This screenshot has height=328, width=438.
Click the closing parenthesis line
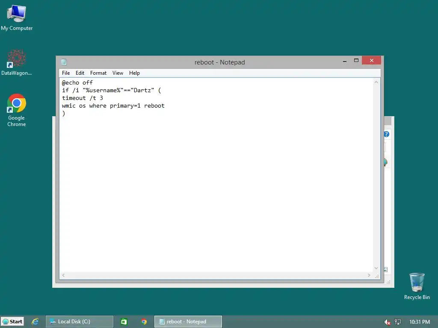(64, 113)
